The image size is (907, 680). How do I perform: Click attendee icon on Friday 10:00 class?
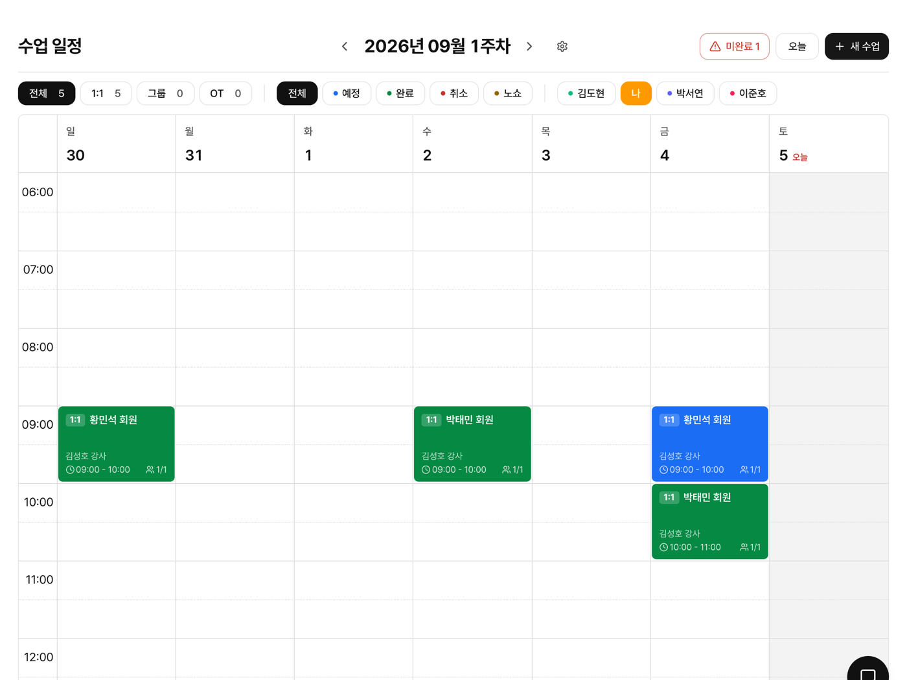point(744,547)
